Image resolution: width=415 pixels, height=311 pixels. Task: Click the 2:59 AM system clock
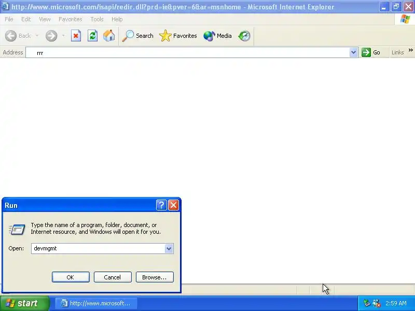coord(396,303)
